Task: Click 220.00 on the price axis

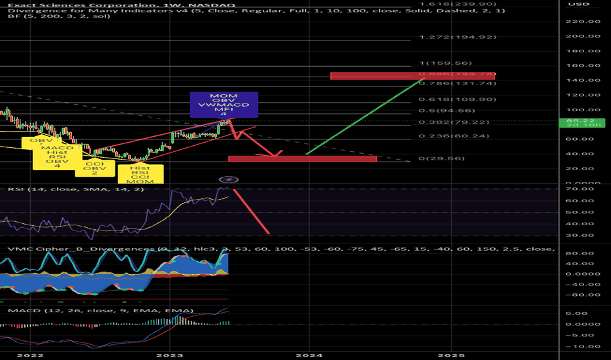Action: tap(583, 22)
